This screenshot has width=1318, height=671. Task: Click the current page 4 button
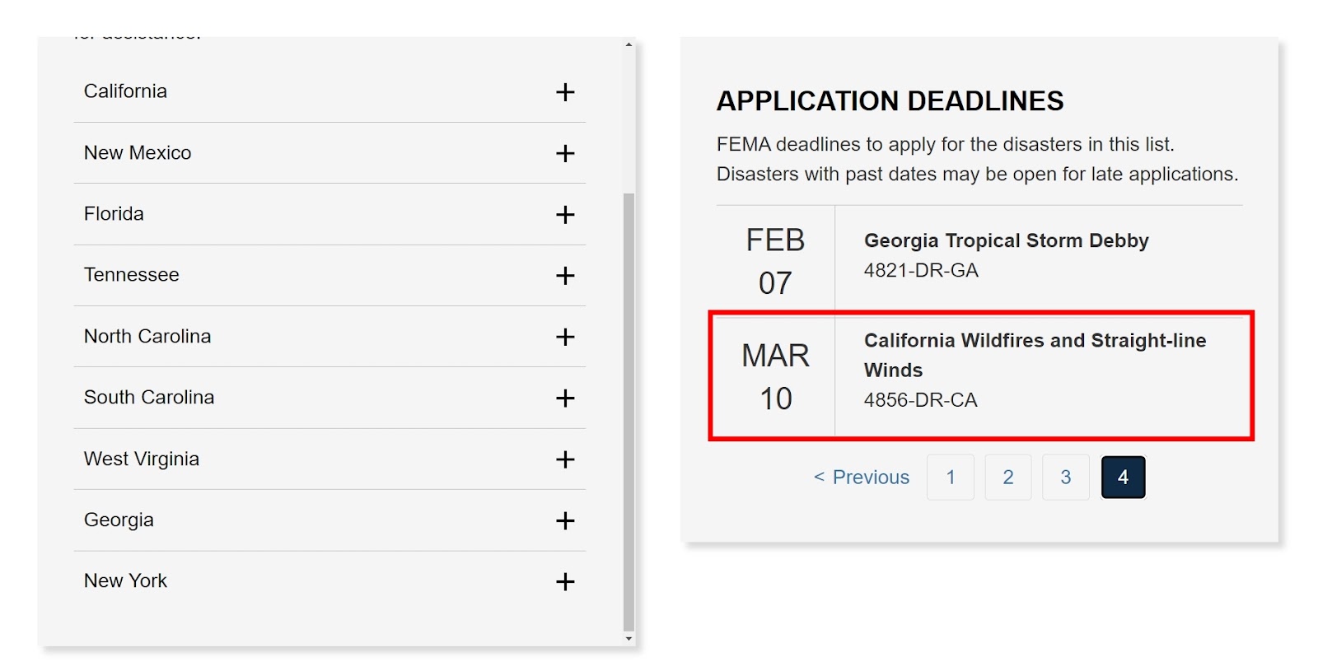tap(1123, 478)
